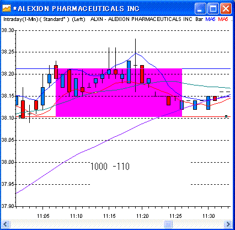Click the 11:30 time axis label
The width and height of the screenshot is (235, 230).
(x=209, y=216)
